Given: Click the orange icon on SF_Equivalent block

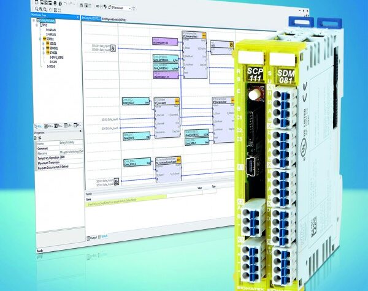Looking at the screenshot, I should coord(177,102).
